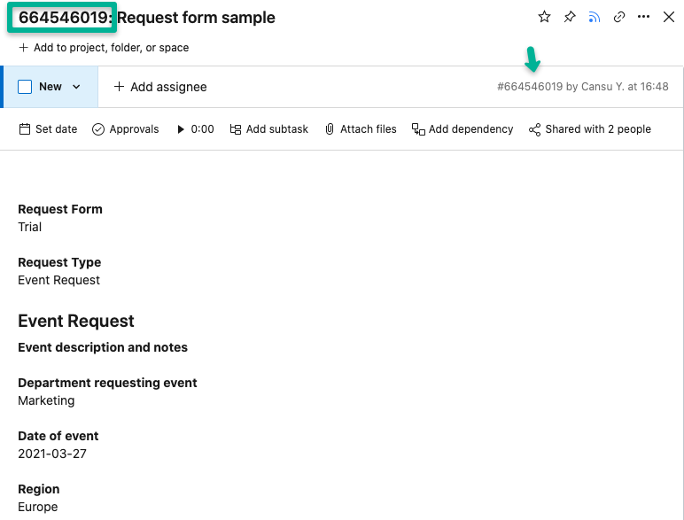Check the task completion checkbox
The height and width of the screenshot is (520, 684).
click(25, 87)
